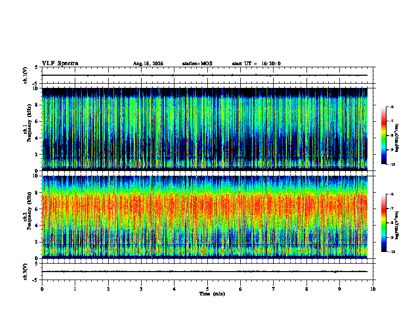Click the time axis tick label '1'
Image resolution: width=420 pixels, height=324 pixels.
tap(75, 289)
